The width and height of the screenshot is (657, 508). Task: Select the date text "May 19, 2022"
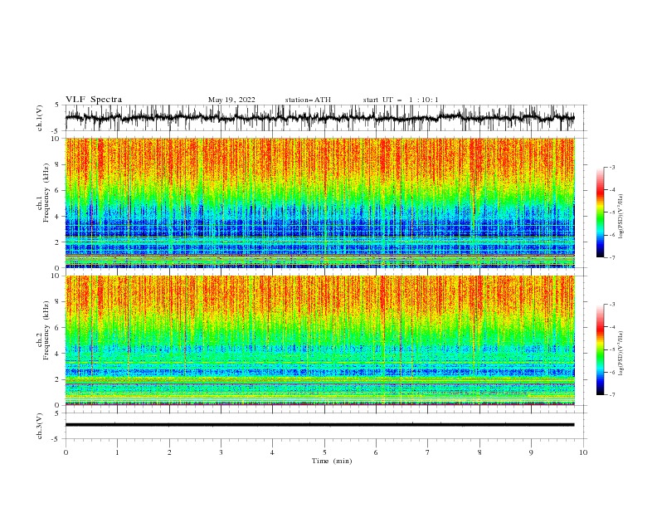pos(231,100)
